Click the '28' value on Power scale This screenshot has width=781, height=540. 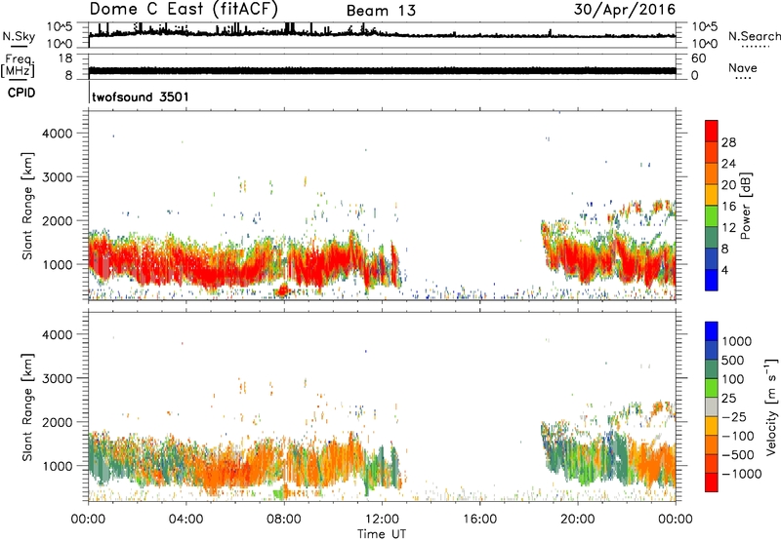728,142
